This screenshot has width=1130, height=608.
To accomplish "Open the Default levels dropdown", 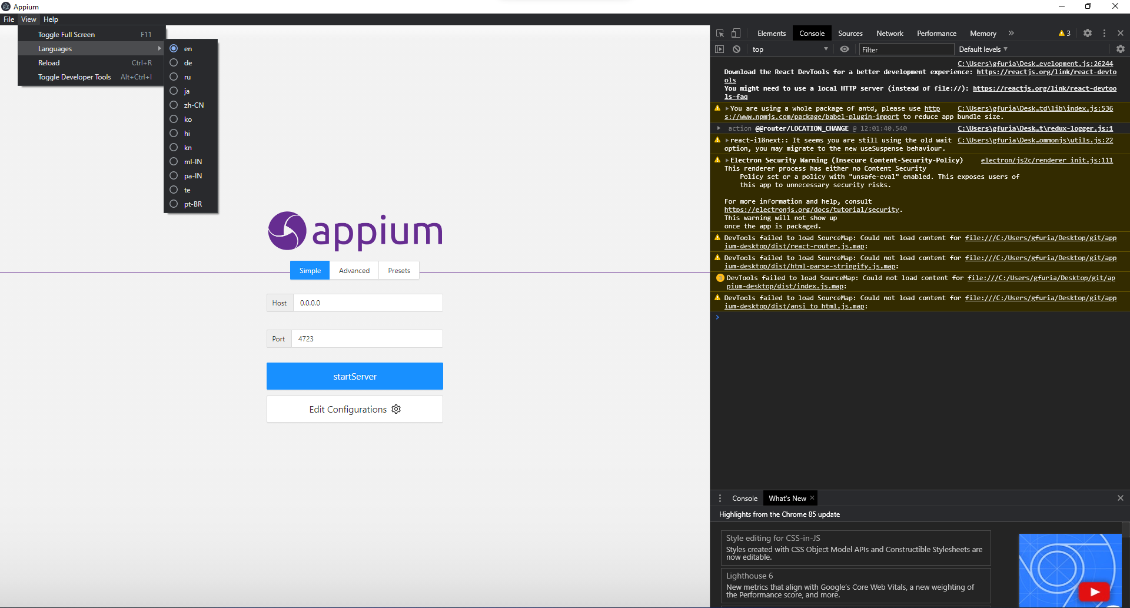I will tap(983, 49).
